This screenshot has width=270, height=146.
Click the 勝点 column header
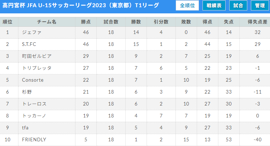click(86, 22)
